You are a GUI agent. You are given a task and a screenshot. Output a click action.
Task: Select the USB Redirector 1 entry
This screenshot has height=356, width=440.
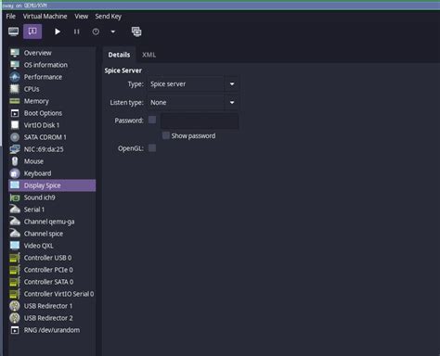(x=52, y=306)
